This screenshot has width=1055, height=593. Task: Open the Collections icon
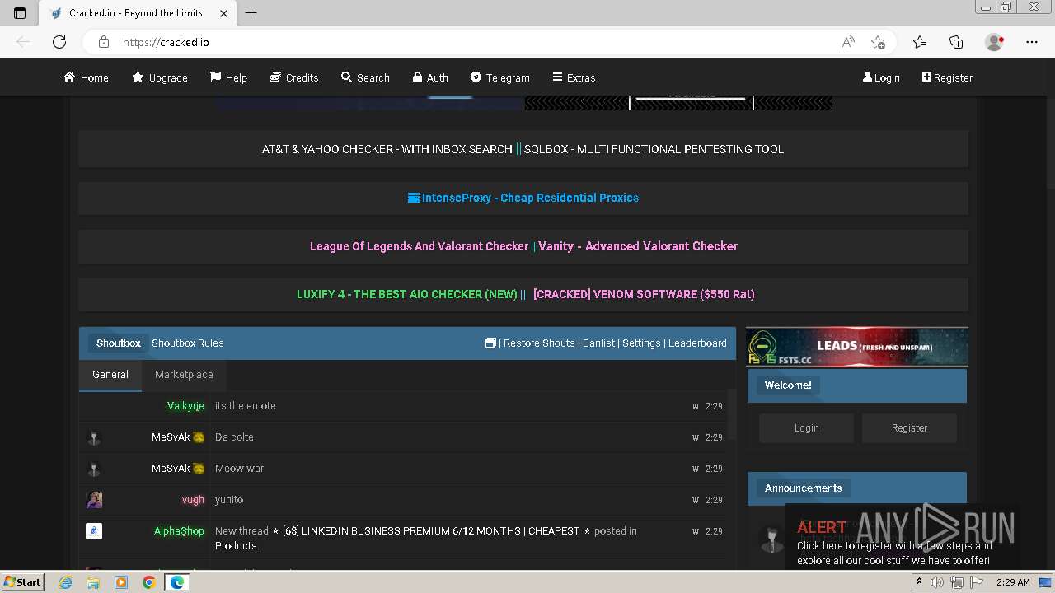[x=956, y=42]
